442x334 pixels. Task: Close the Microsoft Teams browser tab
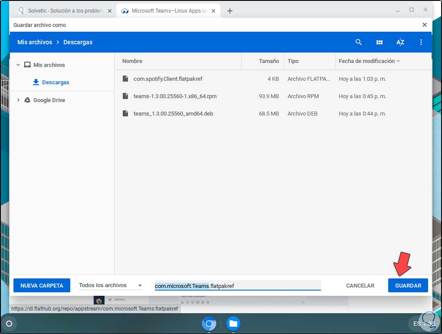point(213,11)
